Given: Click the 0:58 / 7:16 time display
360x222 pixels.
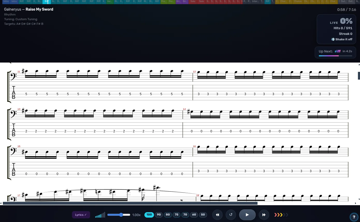Looking at the screenshot, I should [x=347, y=10].
